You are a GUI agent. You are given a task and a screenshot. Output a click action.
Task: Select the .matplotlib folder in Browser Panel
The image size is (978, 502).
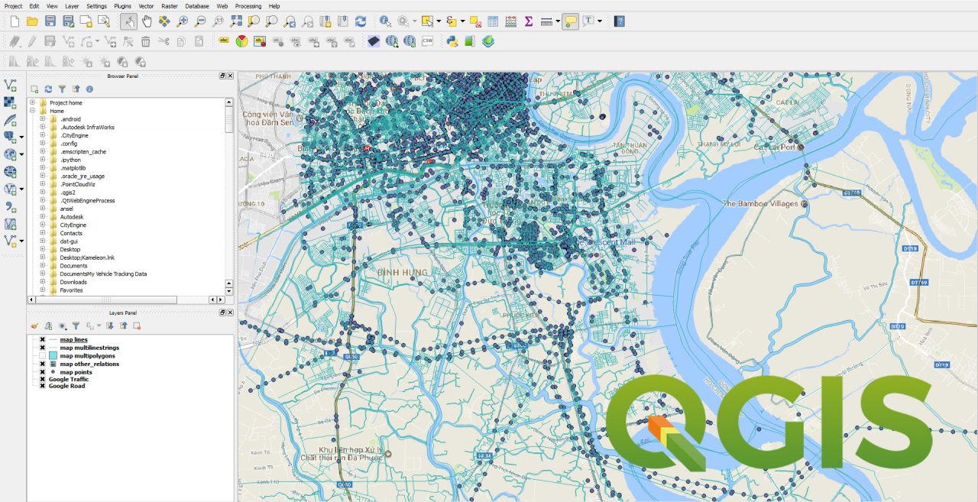pos(73,168)
